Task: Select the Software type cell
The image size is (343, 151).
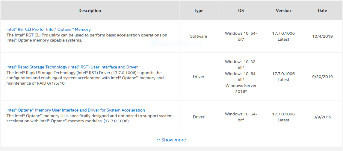Action: [x=199, y=36]
